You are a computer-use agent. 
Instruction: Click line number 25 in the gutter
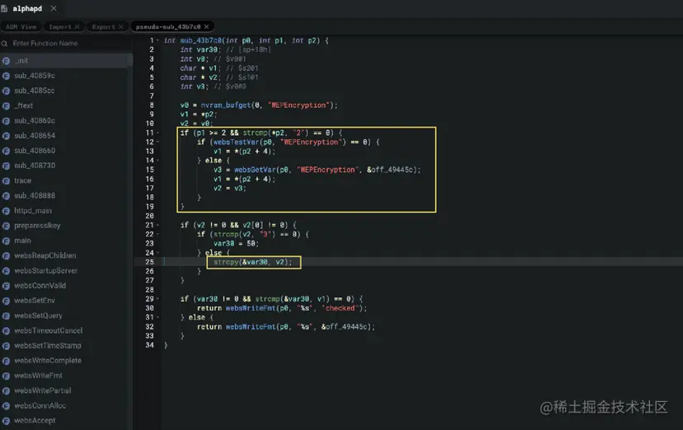click(149, 262)
